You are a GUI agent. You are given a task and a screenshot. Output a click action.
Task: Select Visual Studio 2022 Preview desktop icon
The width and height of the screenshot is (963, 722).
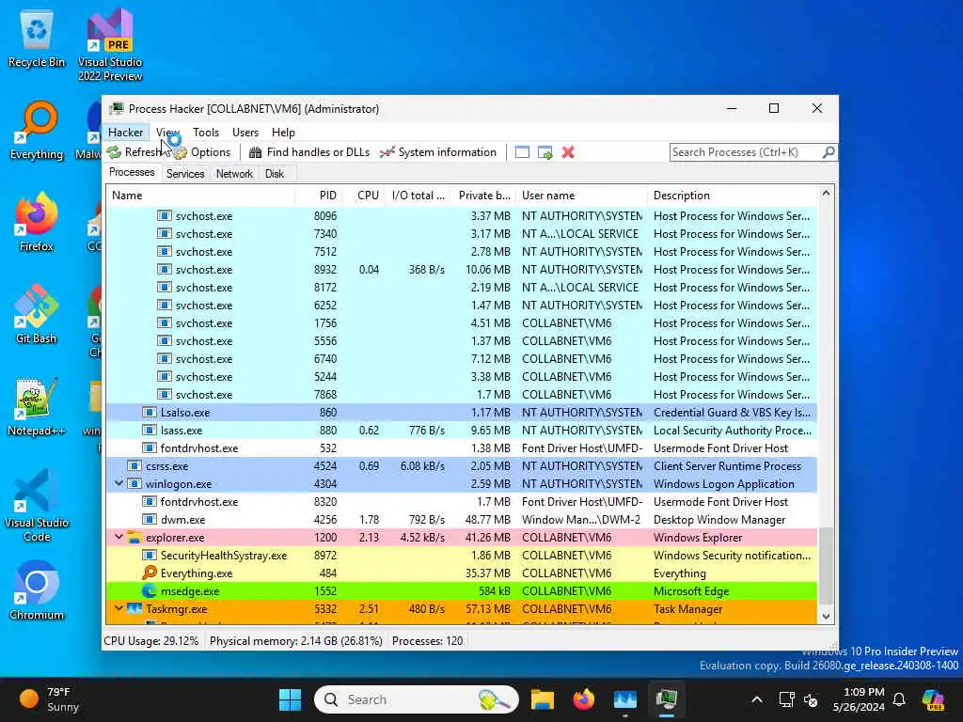tap(110, 44)
